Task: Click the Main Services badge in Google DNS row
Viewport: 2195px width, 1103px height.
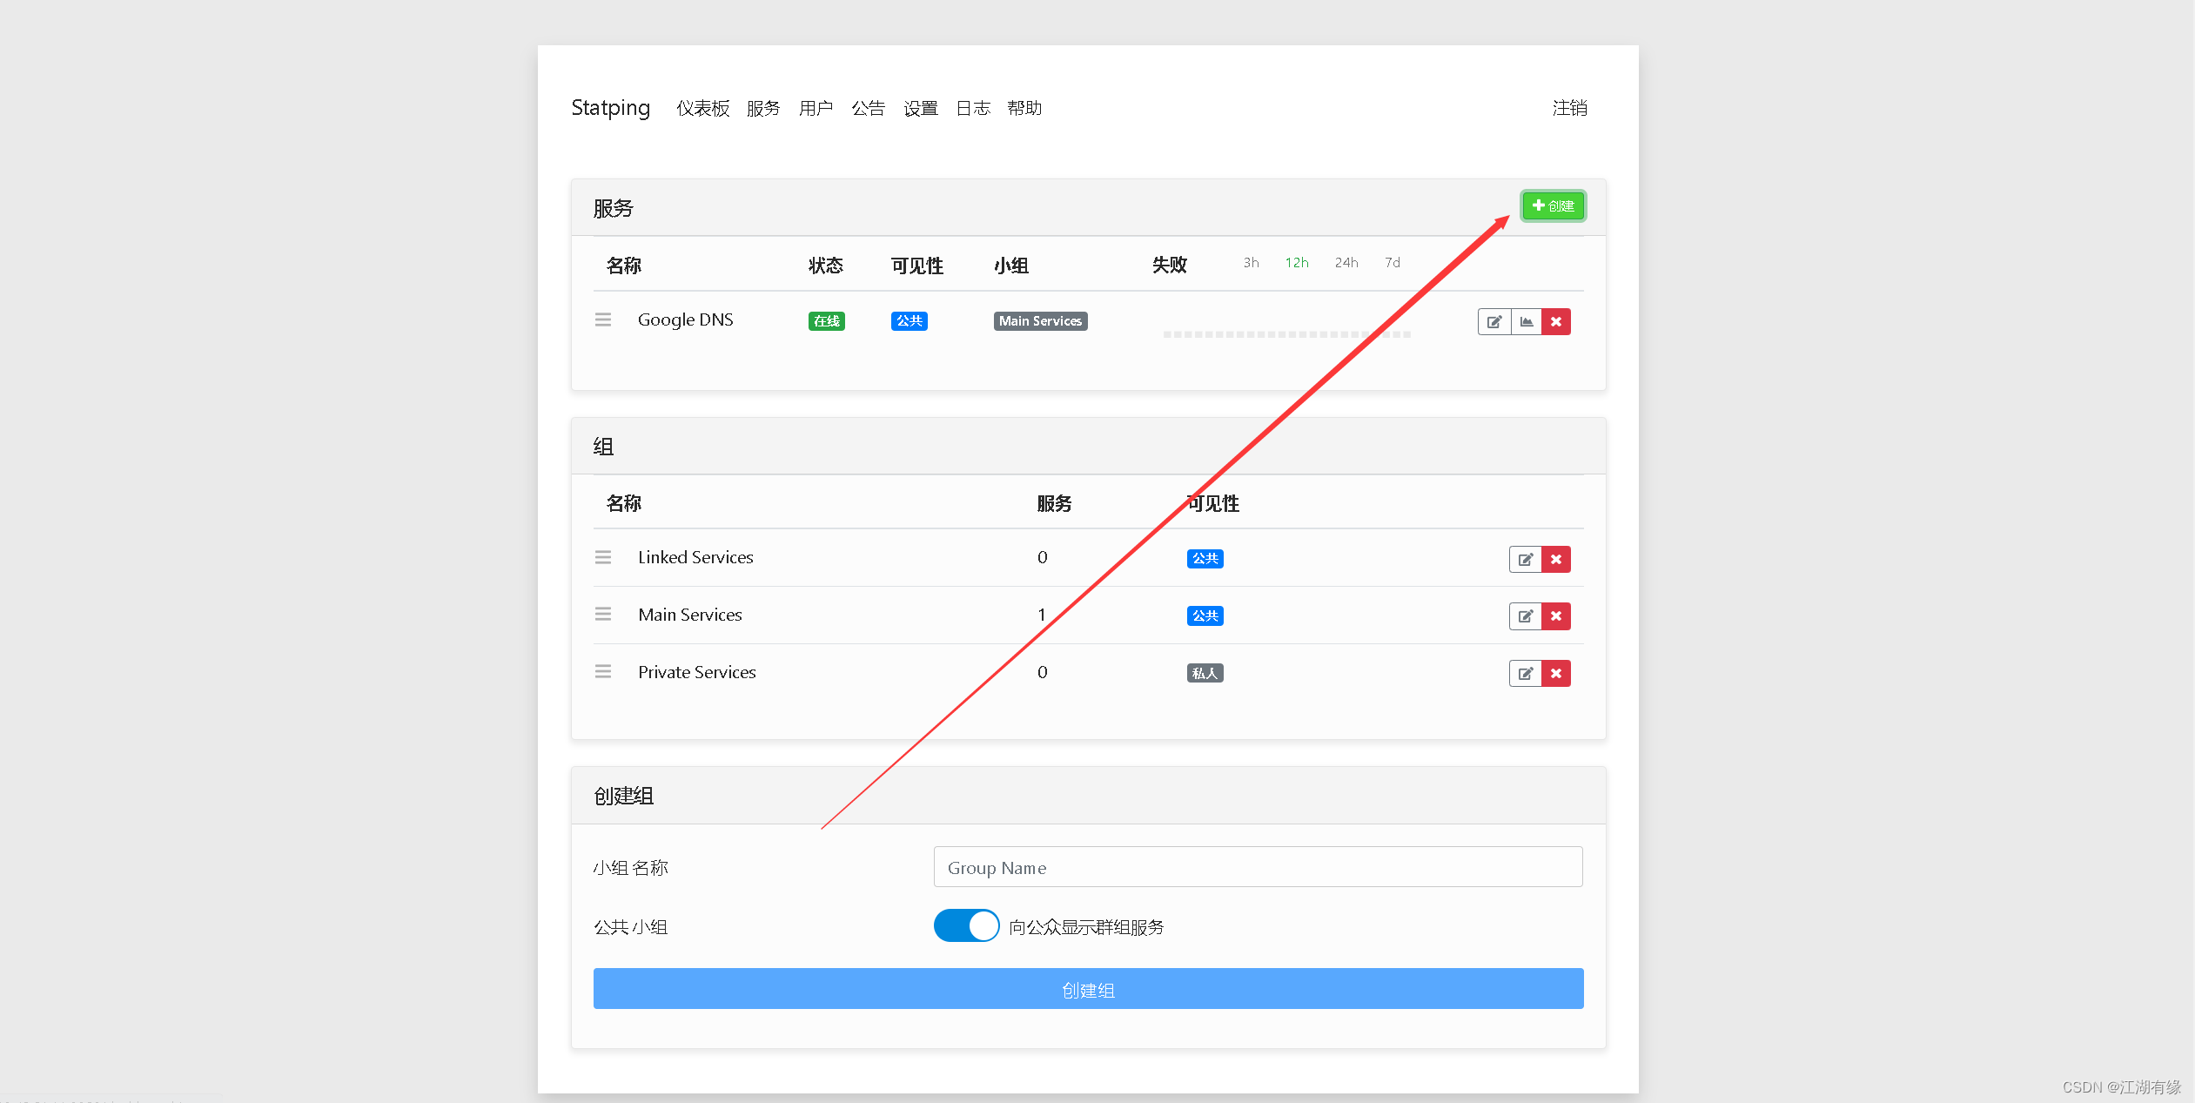Action: point(1040,321)
